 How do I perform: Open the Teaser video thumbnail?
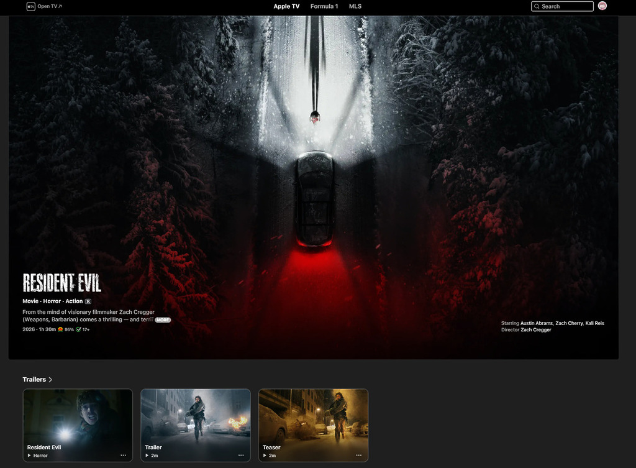(313, 425)
